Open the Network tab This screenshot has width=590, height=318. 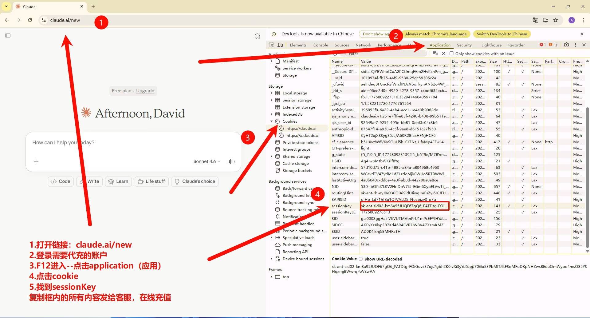click(x=363, y=45)
